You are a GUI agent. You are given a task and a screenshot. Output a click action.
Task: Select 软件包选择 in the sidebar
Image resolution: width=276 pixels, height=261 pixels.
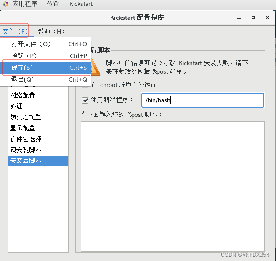pos(38,139)
